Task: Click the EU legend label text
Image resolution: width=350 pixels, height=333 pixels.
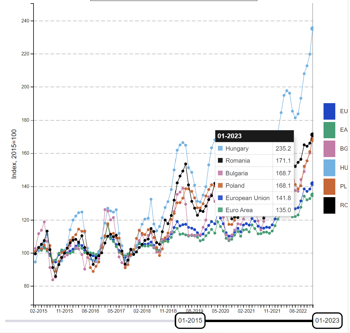Action: point(344,111)
